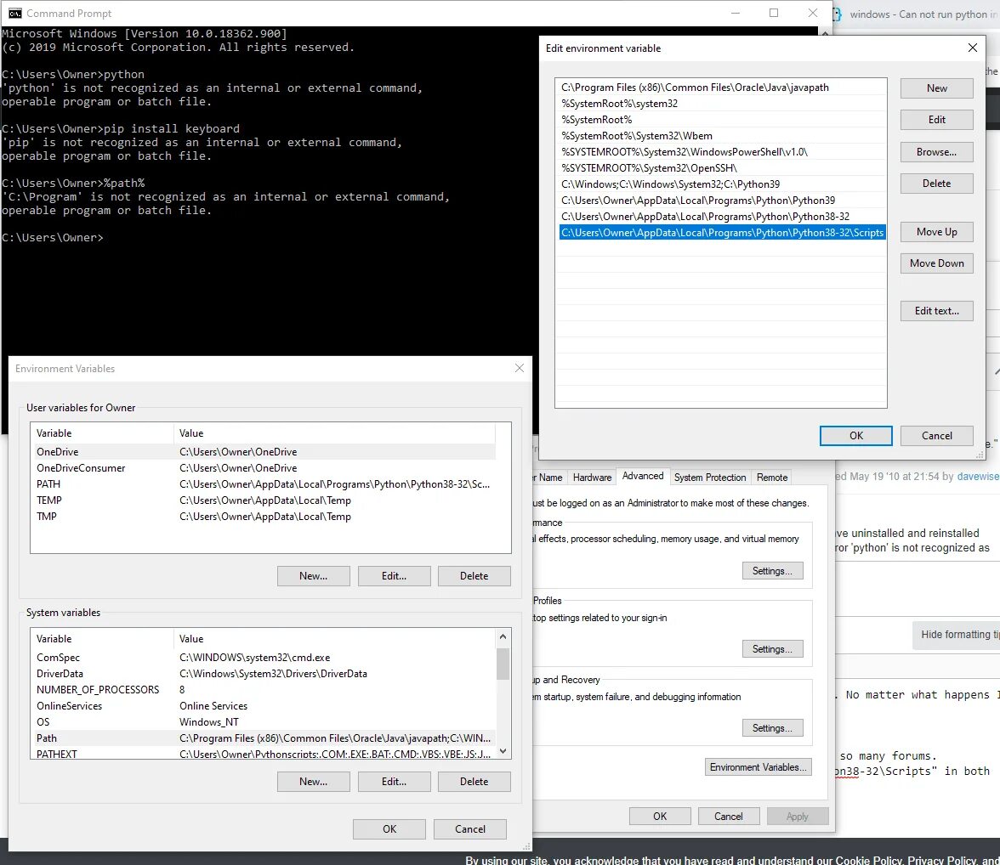The width and height of the screenshot is (1000, 865).
Task: Delete the selected path entry
Action: coord(936,183)
